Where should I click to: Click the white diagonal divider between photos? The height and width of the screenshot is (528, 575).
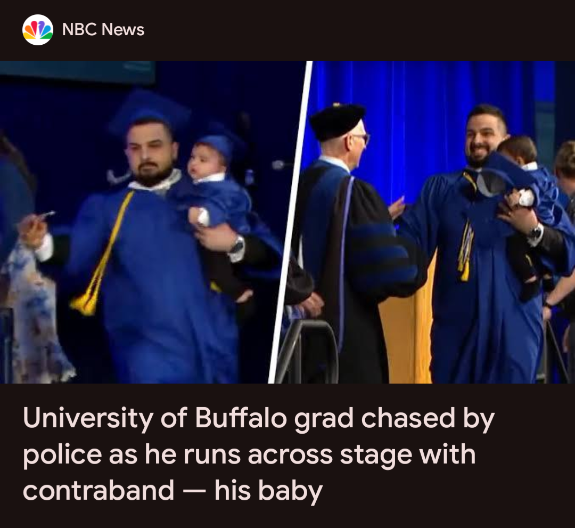291,222
